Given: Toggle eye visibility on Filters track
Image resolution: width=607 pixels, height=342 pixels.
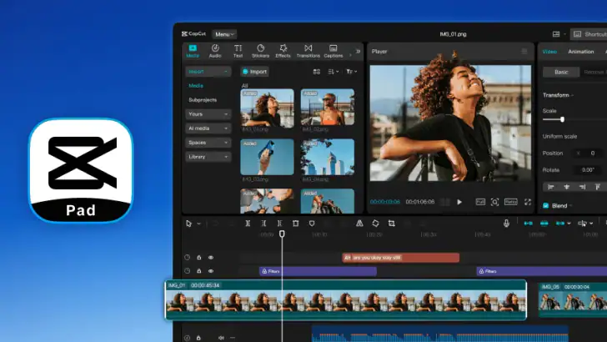Looking at the screenshot, I should [x=211, y=271].
